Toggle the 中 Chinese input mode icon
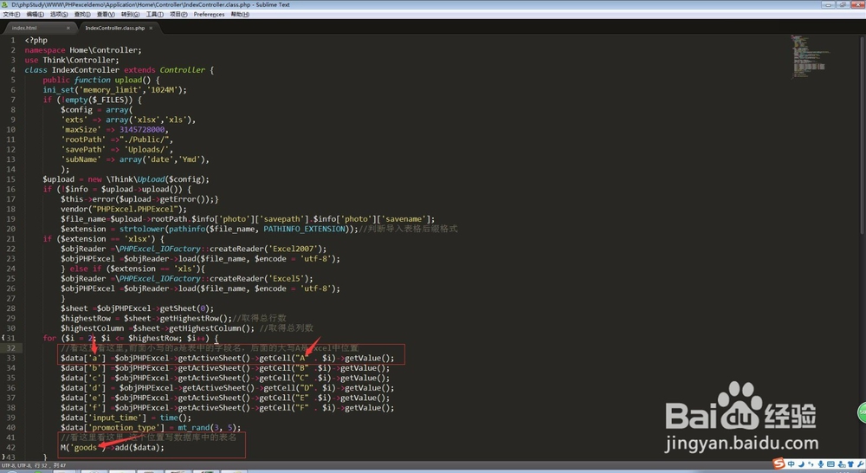This screenshot has width=866, height=473. point(791,463)
